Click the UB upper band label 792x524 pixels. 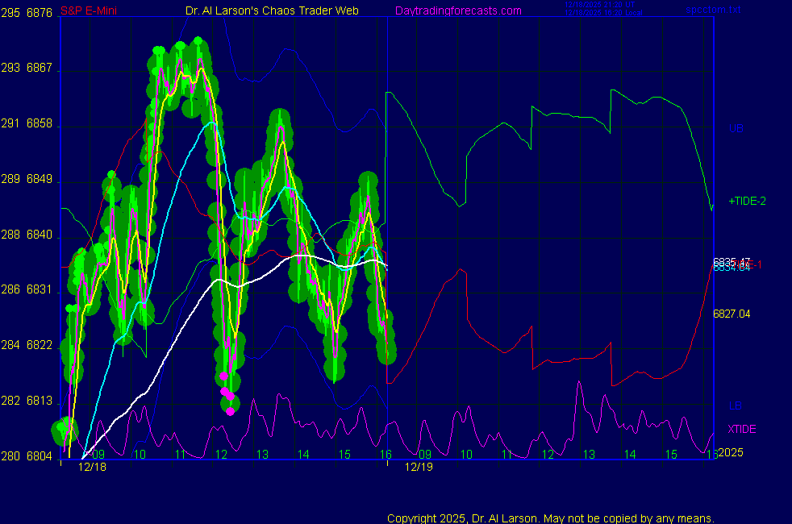[x=736, y=128]
